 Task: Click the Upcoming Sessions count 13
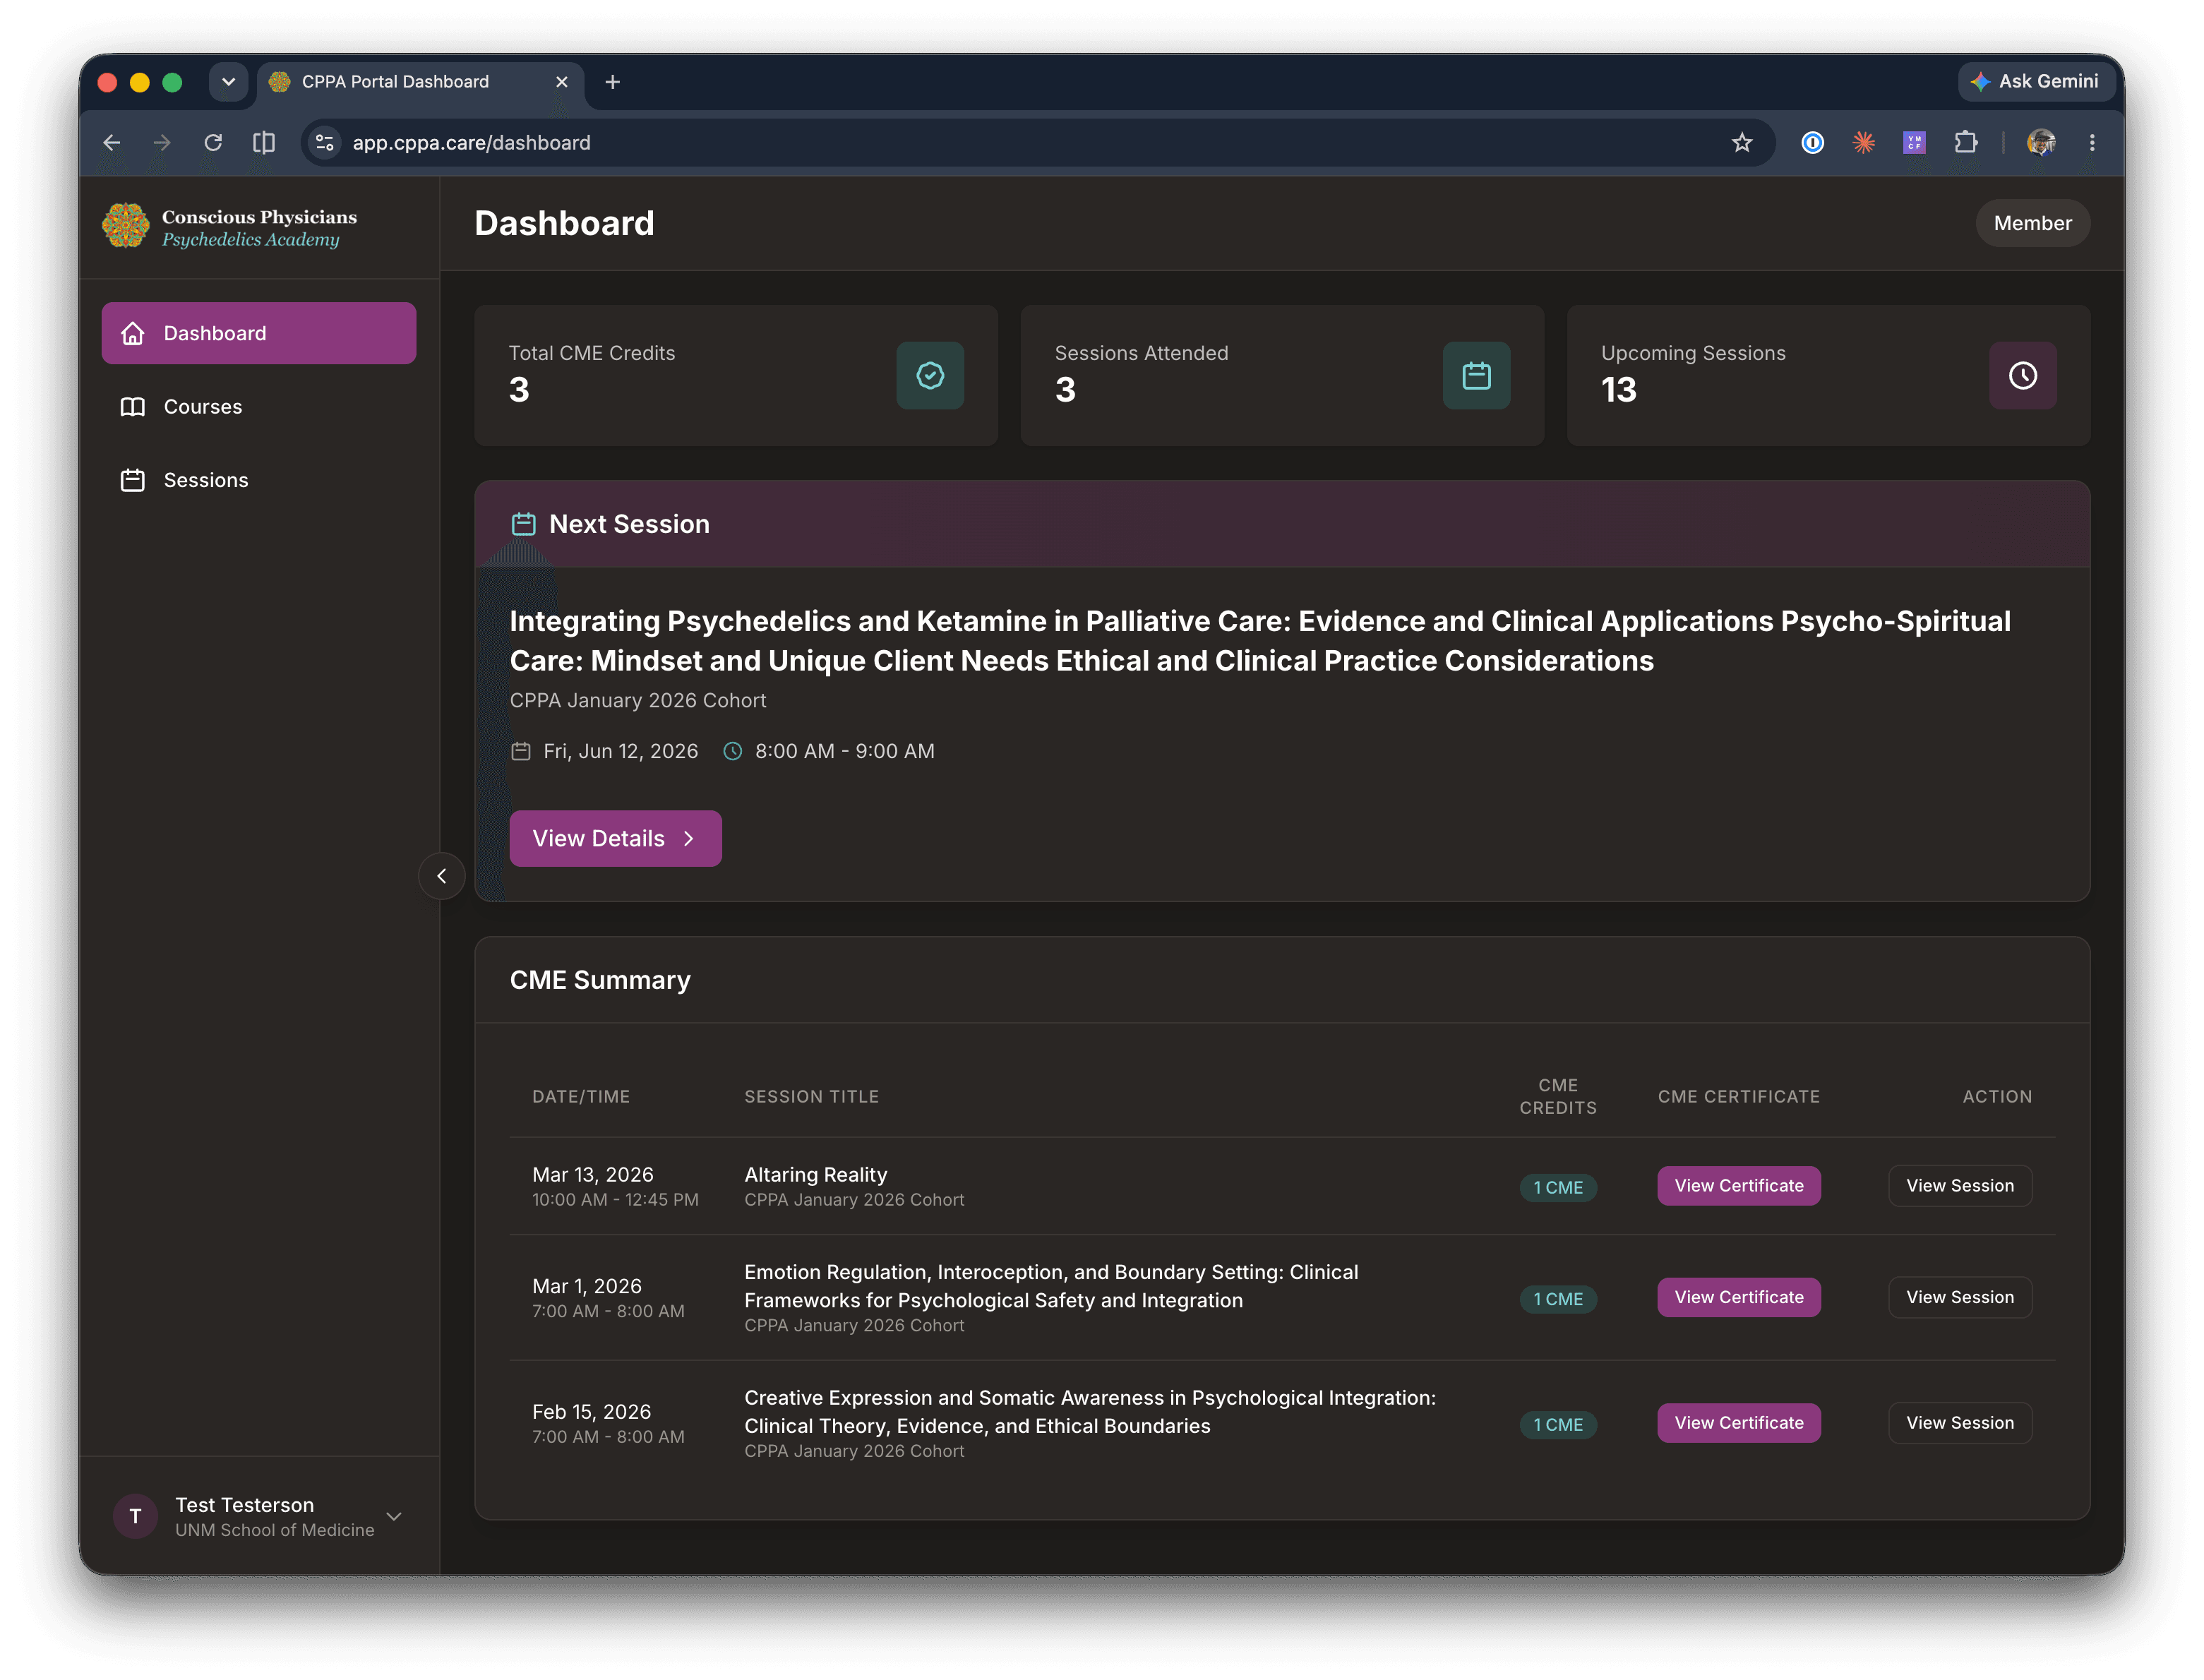1618,389
